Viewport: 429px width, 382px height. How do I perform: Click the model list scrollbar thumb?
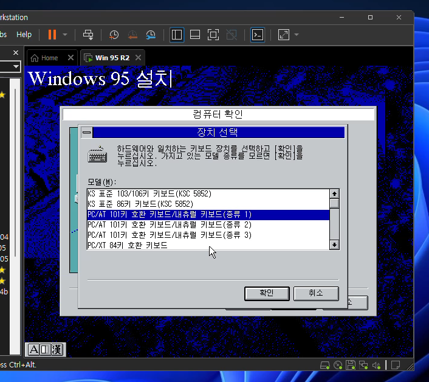[x=334, y=204]
